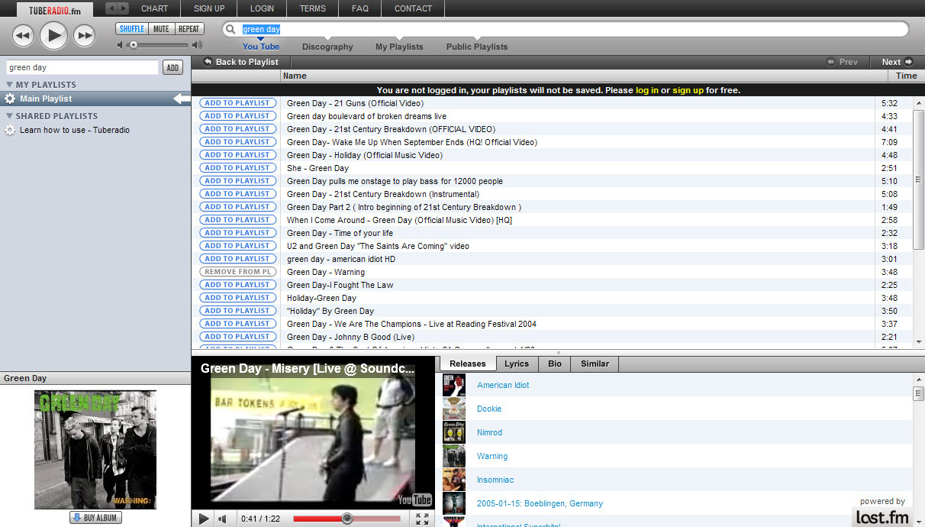Screen dimensions: 925x527
Task: Click the Next page arrow icon
Action: tap(908, 62)
